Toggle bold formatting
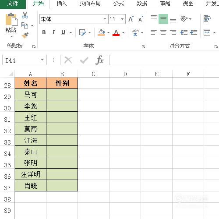The image size is (219, 219). (x=44, y=32)
